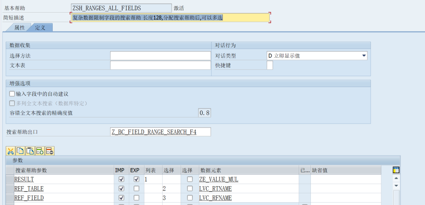This screenshot has width=425, height=205.
Task: Click the Delete row icon
Action: point(50,151)
